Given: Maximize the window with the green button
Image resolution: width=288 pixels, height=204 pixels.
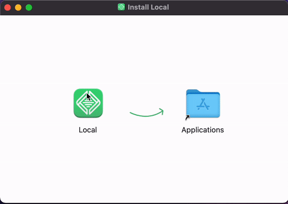Looking at the screenshot, I should 29,8.
